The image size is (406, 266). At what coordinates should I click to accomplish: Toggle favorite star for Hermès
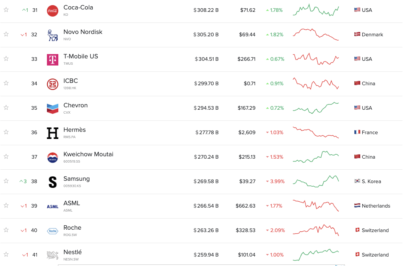6,132
